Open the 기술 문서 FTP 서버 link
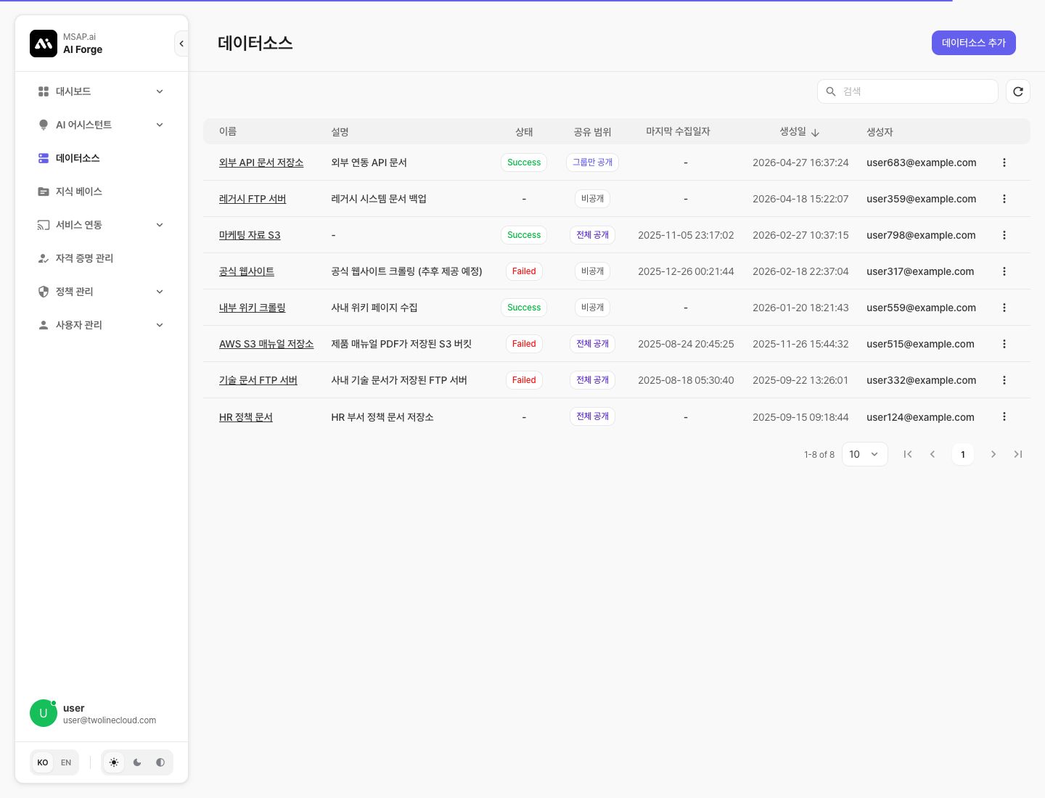This screenshot has width=1045, height=798. click(258, 380)
